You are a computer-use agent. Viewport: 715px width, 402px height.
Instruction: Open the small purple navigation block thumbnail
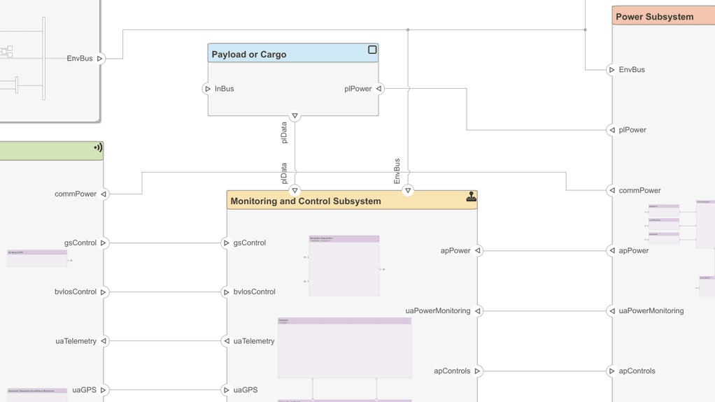[344, 266]
